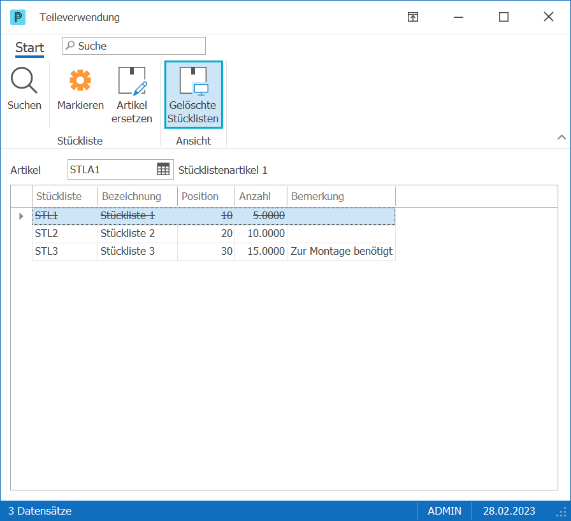Focus the Artikel field containing STLA1
The width and height of the screenshot is (571, 521).
pos(113,169)
